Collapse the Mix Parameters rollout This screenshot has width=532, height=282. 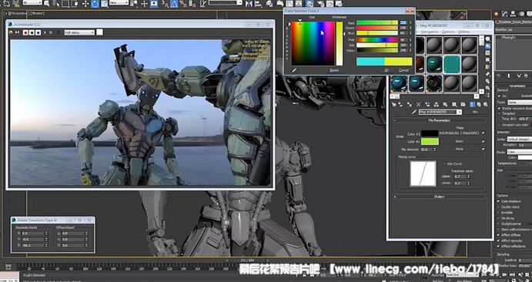click(440, 120)
